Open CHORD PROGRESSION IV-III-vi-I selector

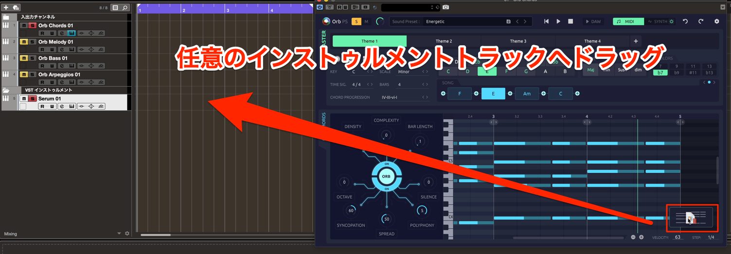pyautogui.click(x=404, y=97)
